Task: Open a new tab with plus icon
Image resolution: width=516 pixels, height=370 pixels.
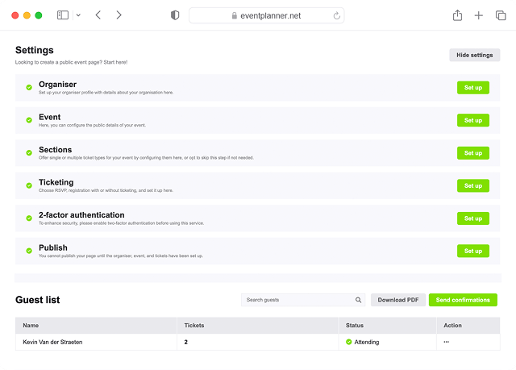Action: [x=479, y=15]
